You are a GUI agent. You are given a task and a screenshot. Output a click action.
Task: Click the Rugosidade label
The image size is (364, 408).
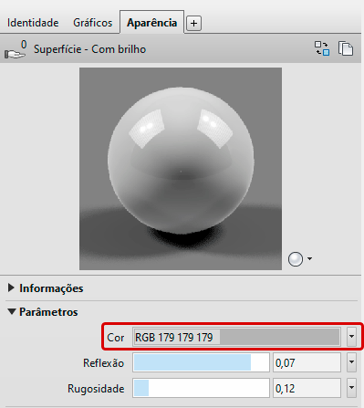pyautogui.click(x=96, y=389)
